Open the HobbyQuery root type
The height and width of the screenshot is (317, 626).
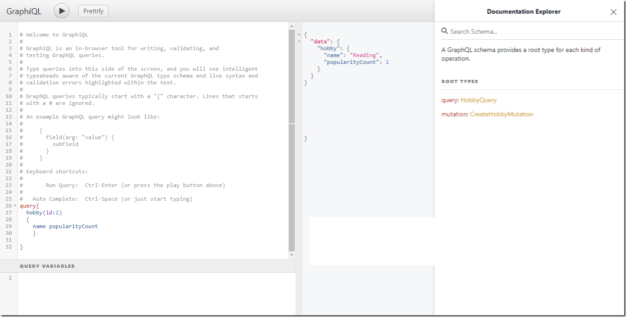(478, 100)
